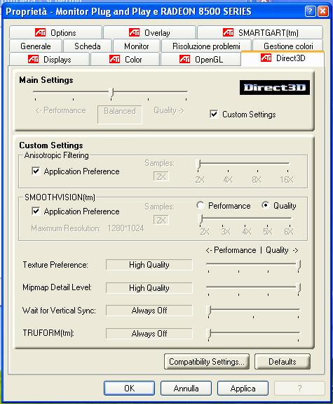Click the Main Settings performance-quality slider handle
Image resolution: width=333 pixels, height=404 pixels.
111,93
